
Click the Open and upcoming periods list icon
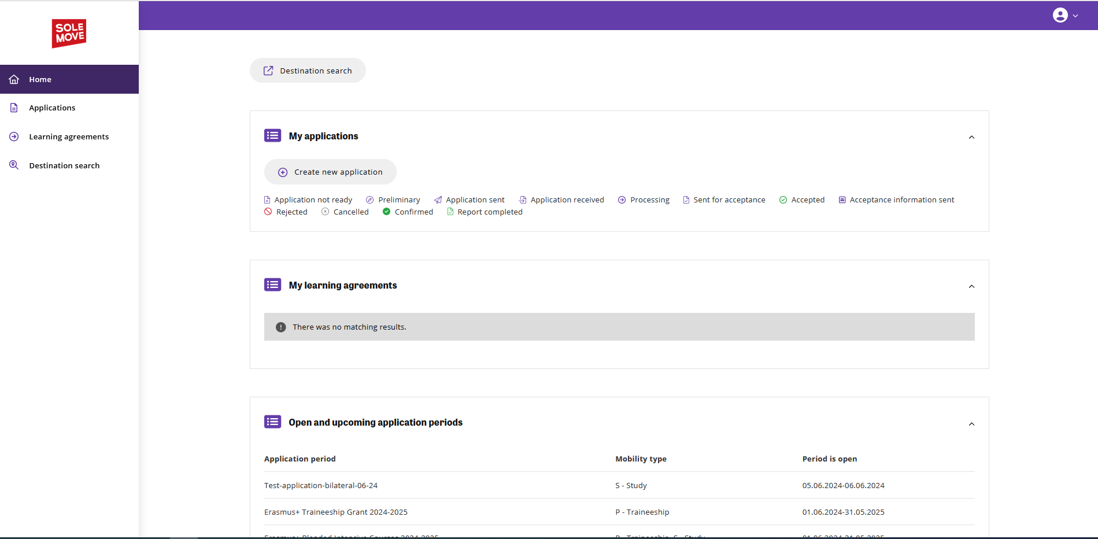coord(272,422)
